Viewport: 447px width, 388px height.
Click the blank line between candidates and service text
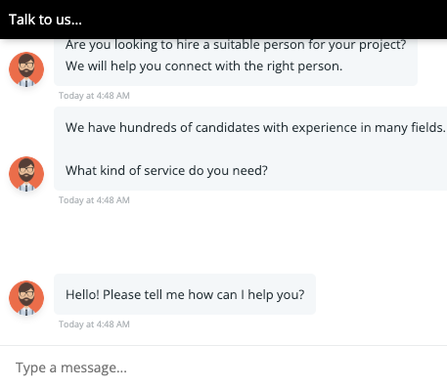click(250, 149)
